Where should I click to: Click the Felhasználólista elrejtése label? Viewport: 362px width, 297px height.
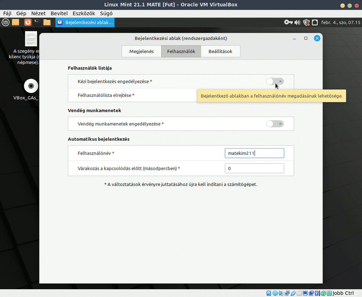point(106,95)
